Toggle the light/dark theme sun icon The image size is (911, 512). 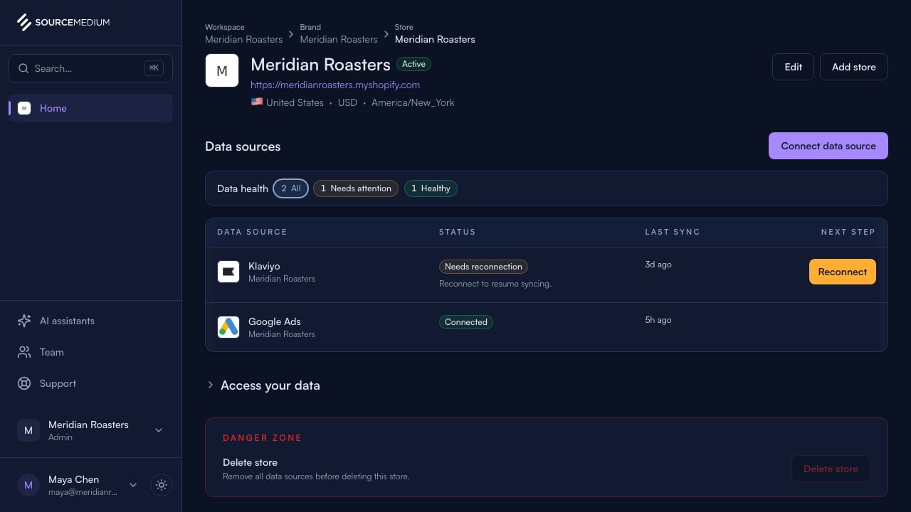pos(162,485)
